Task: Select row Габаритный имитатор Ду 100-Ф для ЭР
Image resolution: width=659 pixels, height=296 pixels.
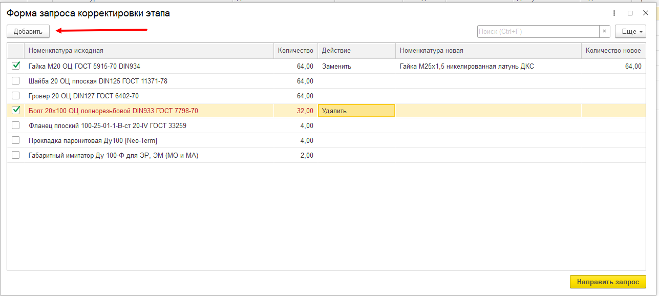Action: [326, 155]
